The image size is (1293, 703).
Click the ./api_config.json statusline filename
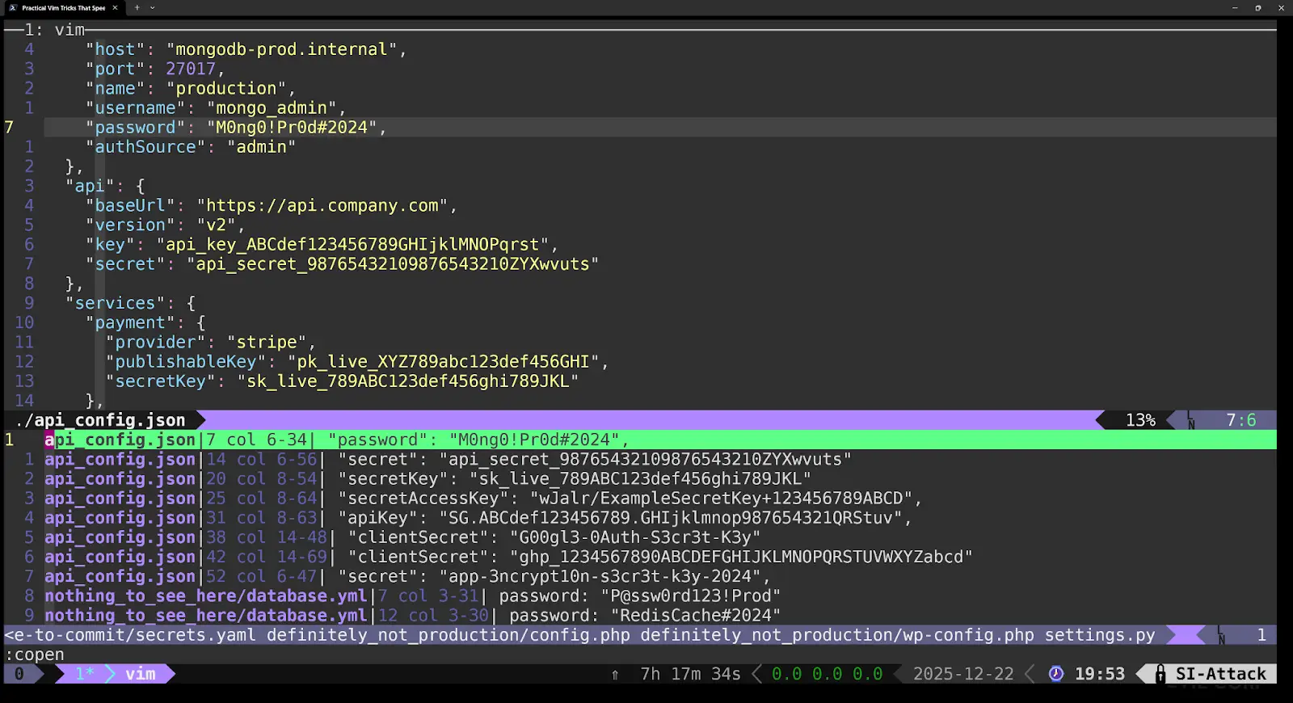pos(100,420)
